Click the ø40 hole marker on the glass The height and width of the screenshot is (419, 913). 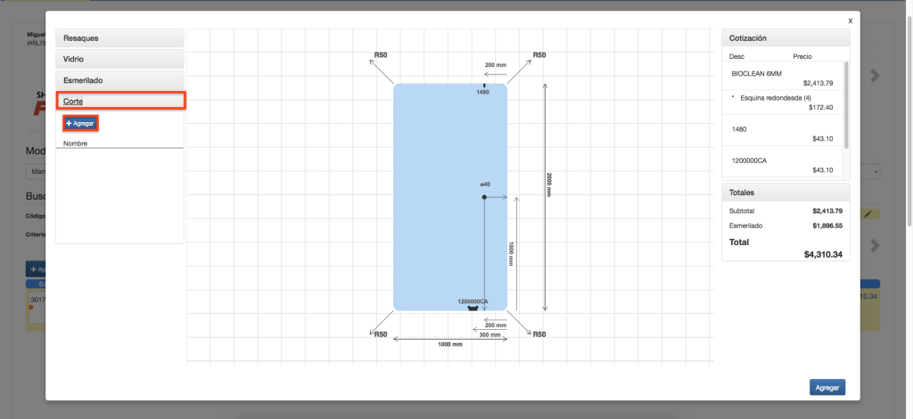point(484,196)
